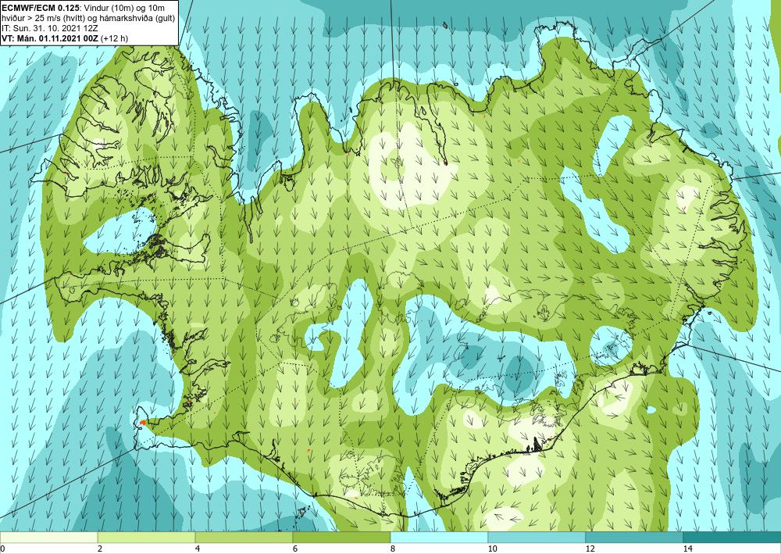Click the legend label "4"
The width and height of the screenshot is (781, 554).
pyautogui.click(x=198, y=549)
